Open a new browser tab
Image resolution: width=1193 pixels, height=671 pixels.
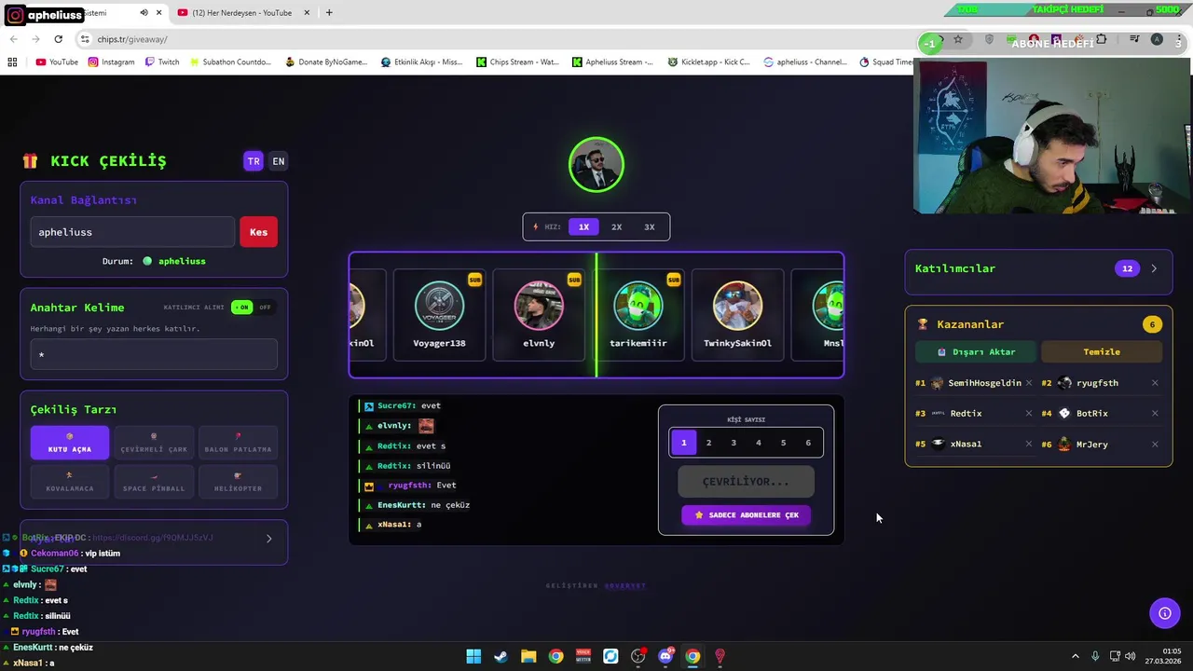pos(329,13)
